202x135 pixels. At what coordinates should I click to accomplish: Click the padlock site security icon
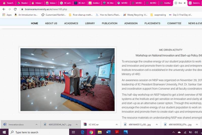point(22,9)
